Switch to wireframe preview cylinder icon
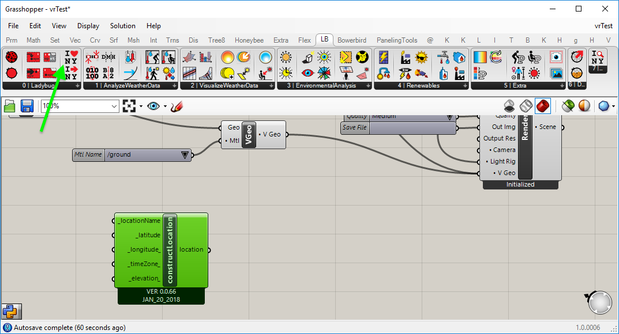This screenshot has height=334, width=619. (526, 106)
